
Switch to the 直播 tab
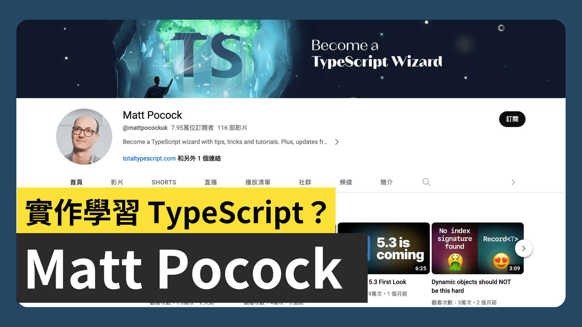[211, 182]
